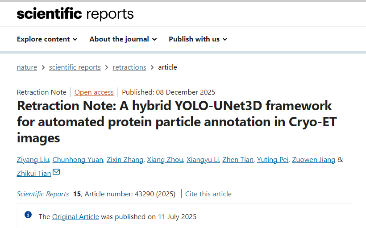Click the email envelope icon after Zhikui Tian
The height and width of the screenshot is (228, 366).
[56, 173]
